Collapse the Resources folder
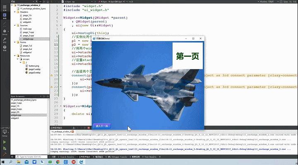The image size is (298, 165). [15, 56]
